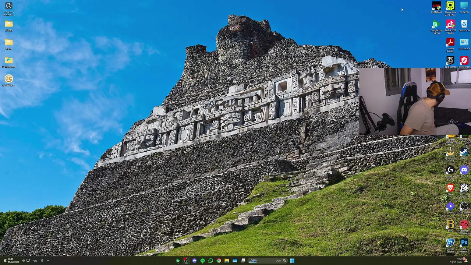This screenshot has width=471, height=265.
Task: Open Google Chrome from the taskbar
Action: coord(219,261)
